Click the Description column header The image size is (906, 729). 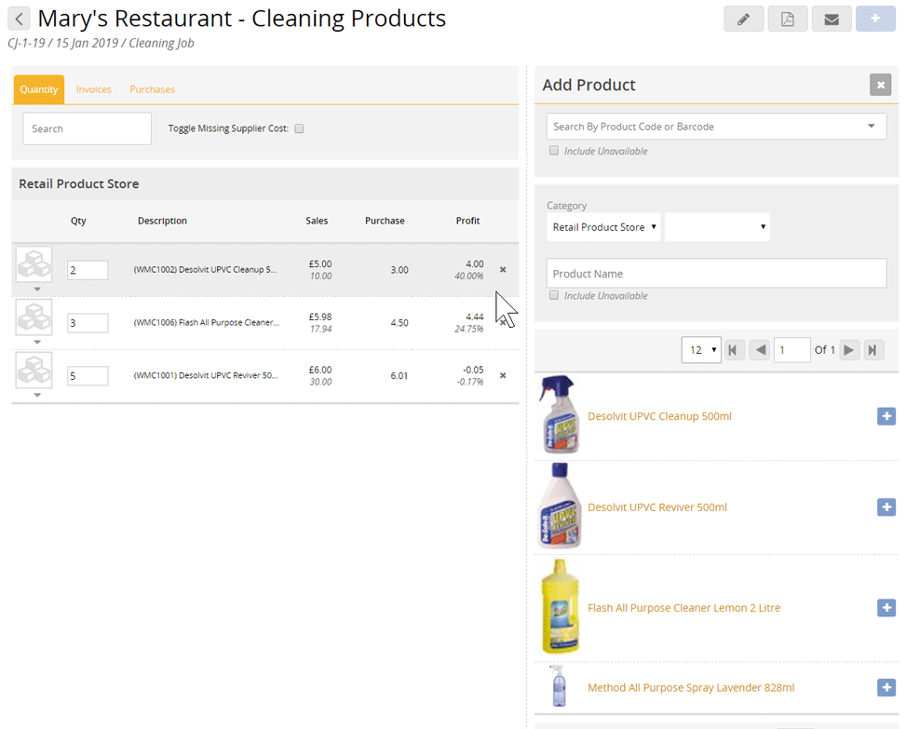click(x=162, y=221)
